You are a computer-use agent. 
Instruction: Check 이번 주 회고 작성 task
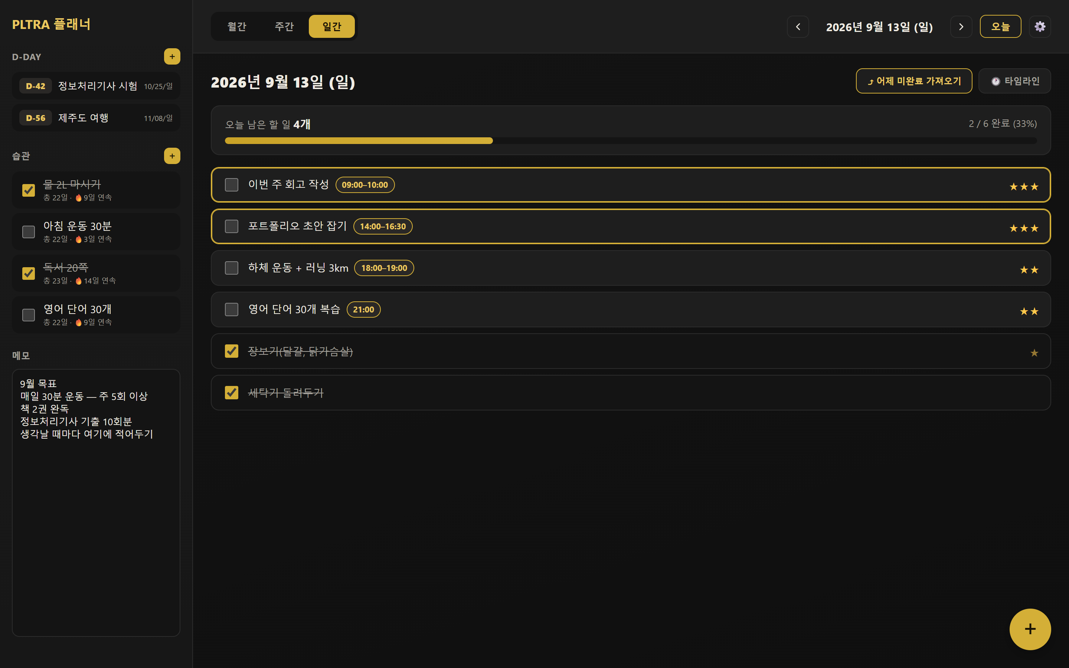[x=232, y=185]
